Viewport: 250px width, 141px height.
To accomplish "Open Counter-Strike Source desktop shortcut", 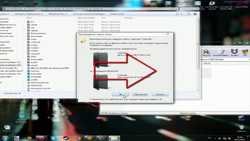I will pyautogui.click(x=212, y=5).
